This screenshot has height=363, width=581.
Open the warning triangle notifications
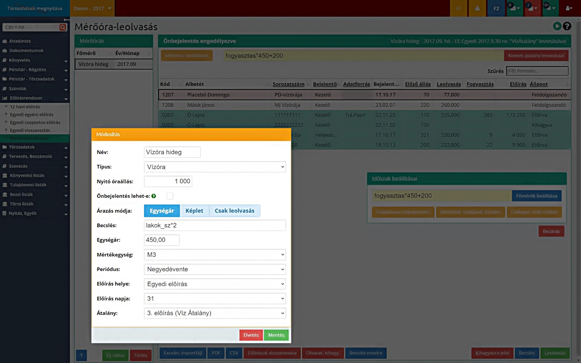[x=477, y=8]
